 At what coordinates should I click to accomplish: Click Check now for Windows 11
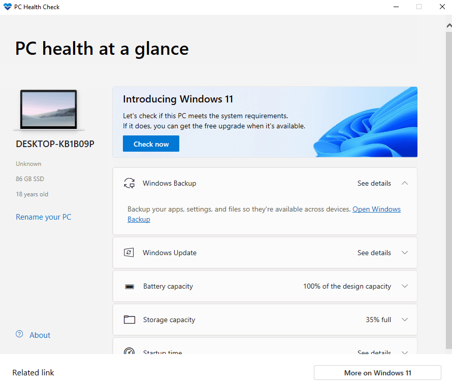pos(151,144)
